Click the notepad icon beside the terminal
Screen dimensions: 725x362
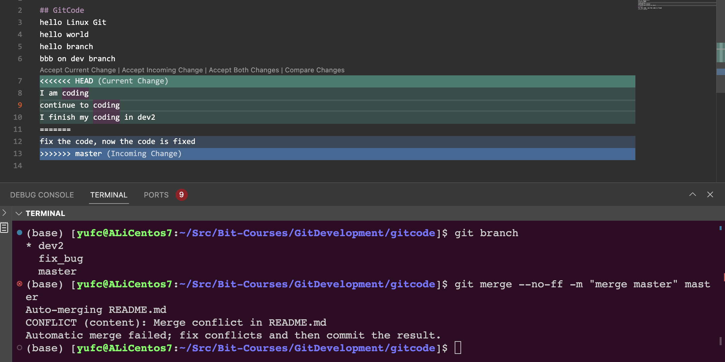click(x=4, y=227)
